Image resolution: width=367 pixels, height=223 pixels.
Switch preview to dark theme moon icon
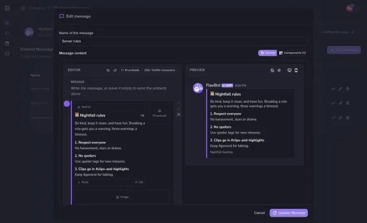pos(272,70)
